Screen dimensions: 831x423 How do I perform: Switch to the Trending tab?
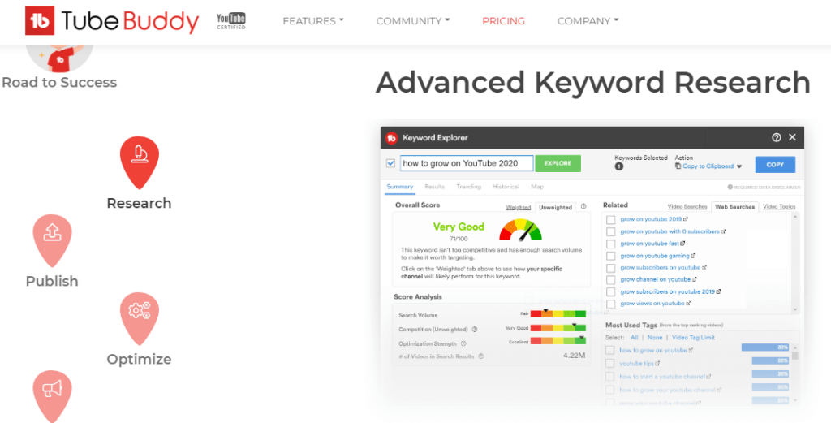pyautogui.click(x=468, y=187)
